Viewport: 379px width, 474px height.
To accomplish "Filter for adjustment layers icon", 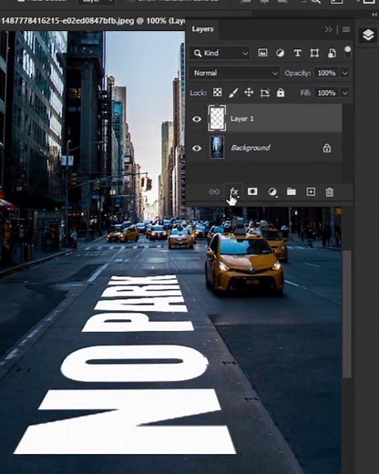I will [x=280, y=53].
